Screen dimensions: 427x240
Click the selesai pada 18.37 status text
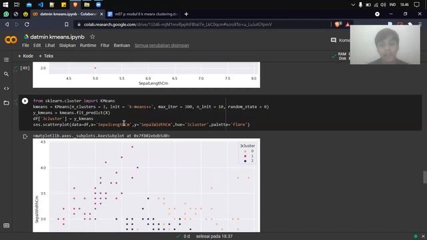214,237
